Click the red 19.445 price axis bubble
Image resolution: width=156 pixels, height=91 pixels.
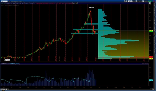coord(151,57)
